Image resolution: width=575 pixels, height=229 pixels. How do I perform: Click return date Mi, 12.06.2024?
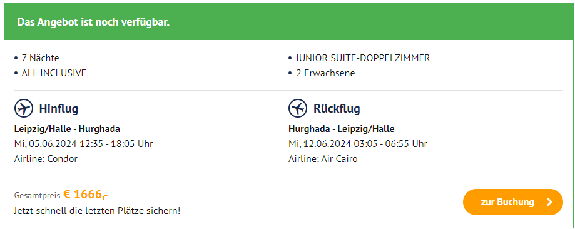coord(320,143)
